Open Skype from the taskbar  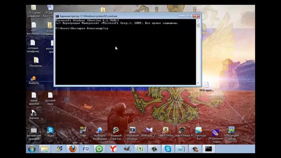click(168, 149)
